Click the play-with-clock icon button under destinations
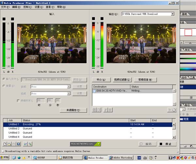 172,110
